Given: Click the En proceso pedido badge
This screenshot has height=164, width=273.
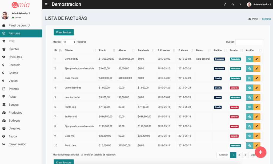Looking at the screenshot, I should pyautogui.click(x=219, y=59).
